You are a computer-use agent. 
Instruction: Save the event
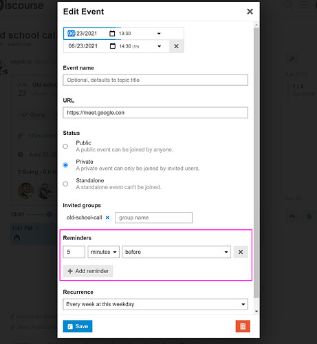[78, 326]
